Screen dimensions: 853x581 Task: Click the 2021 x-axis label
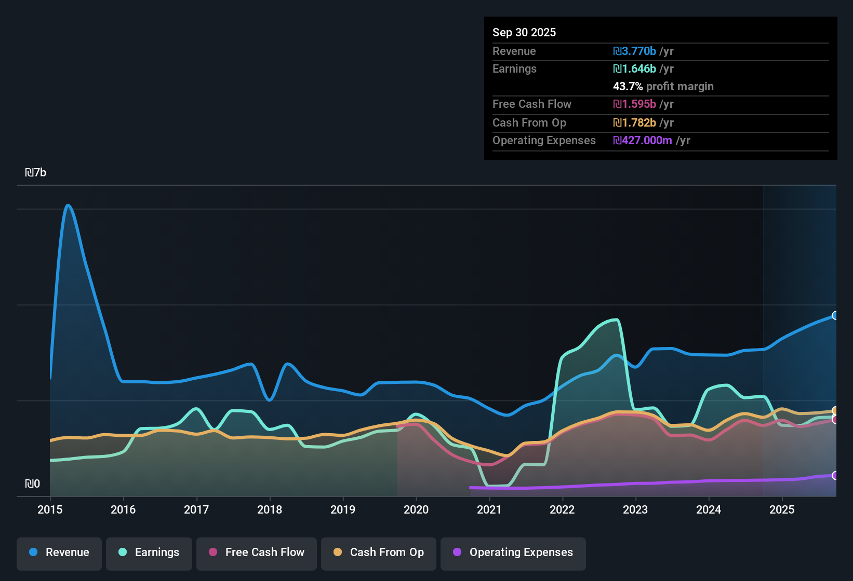[x=489, y=510]
